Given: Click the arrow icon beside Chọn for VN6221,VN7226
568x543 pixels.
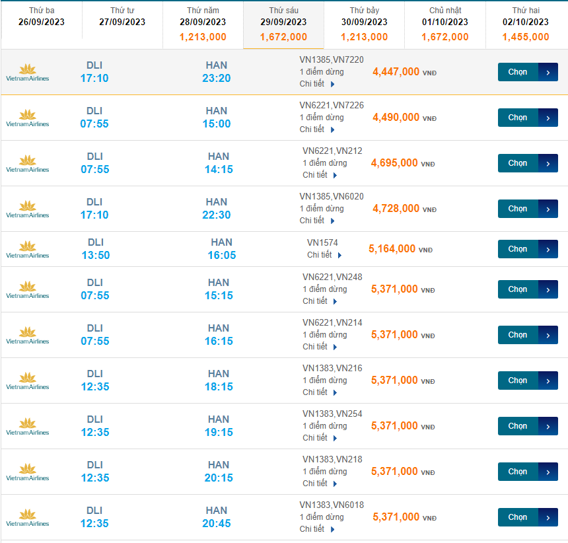Looking at the screenshot, I should pos(548,118).
